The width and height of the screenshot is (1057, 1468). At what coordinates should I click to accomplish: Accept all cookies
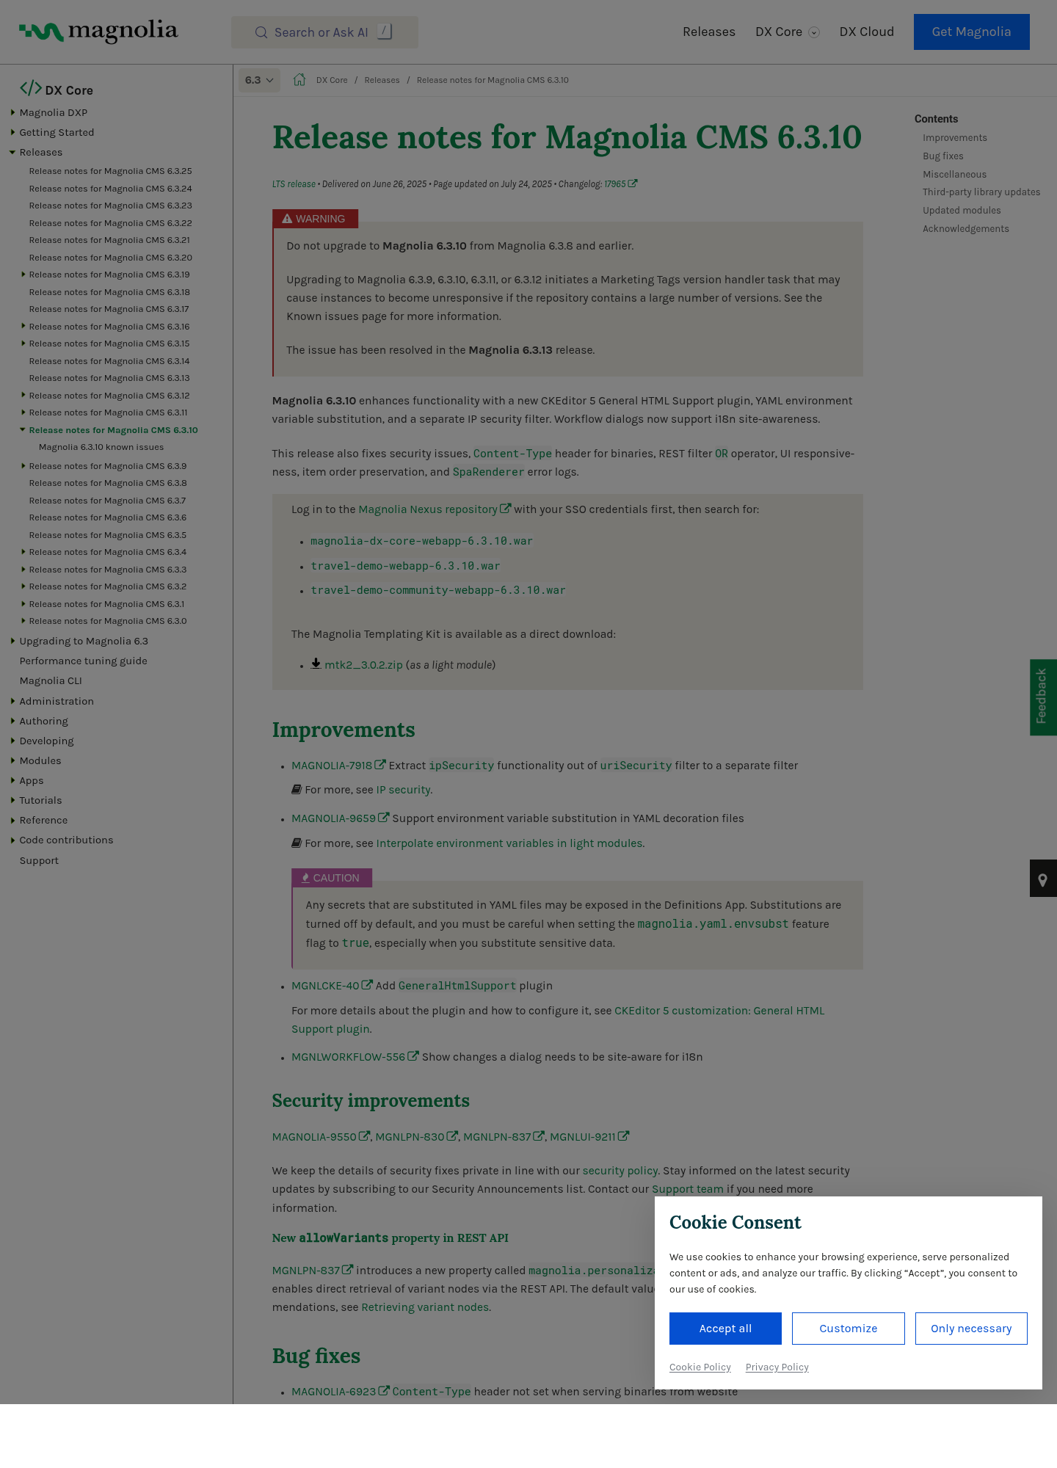point(725,1329)
